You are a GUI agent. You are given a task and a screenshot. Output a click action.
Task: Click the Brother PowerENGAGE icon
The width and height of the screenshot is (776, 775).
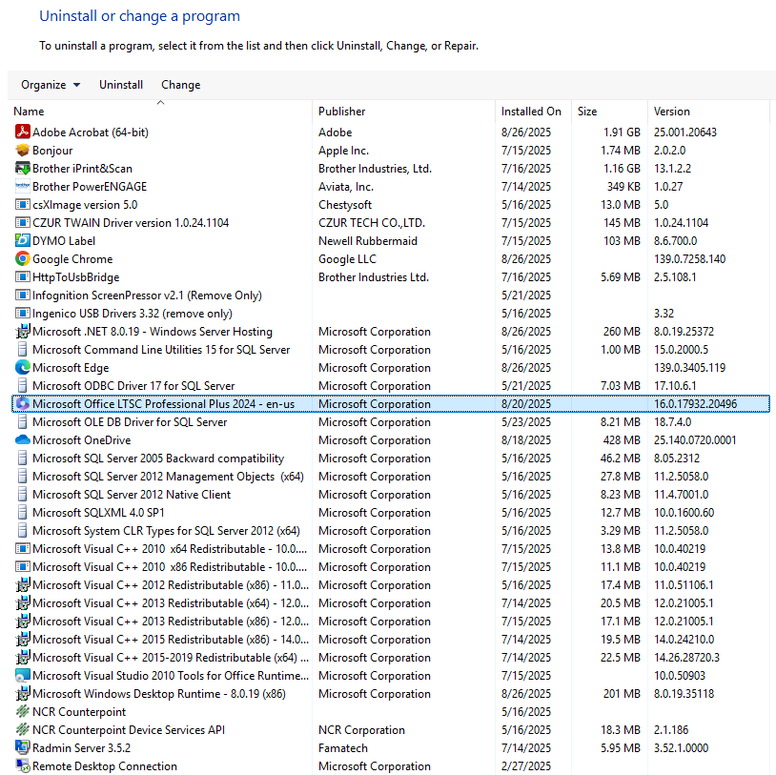click(22, 187)
